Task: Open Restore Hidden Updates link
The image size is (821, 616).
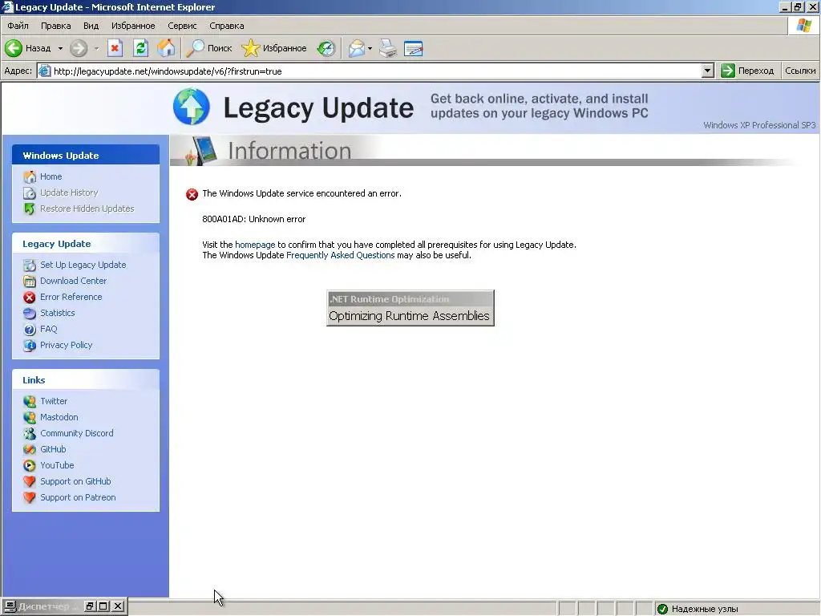Action: pyautogui.click(x=87, y=209)
